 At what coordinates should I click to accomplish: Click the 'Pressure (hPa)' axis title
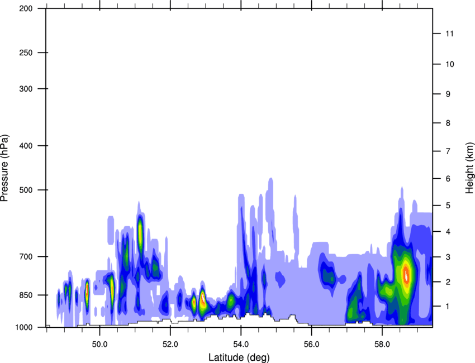4,168
